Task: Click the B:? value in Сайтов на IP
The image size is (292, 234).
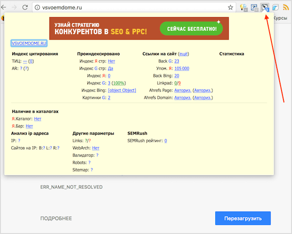Action: pos(44,148)
